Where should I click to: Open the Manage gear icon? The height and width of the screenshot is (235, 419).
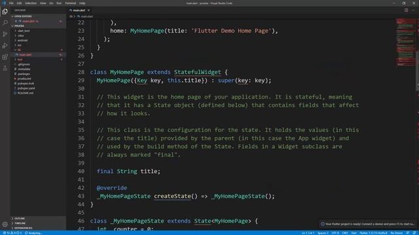pos(5,225)
